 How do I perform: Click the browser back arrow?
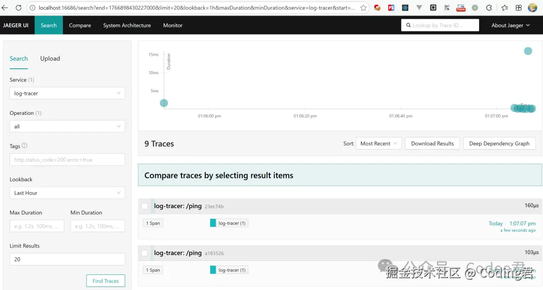coord(5,8)
